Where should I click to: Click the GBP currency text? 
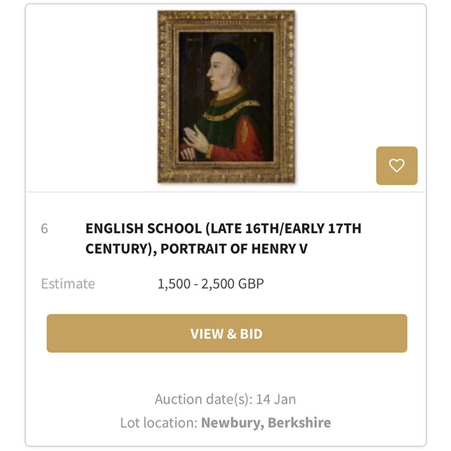251,284
